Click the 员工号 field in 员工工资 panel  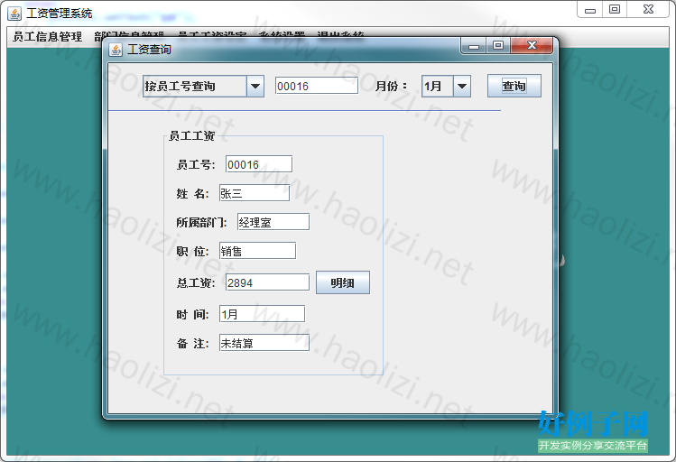258,164
